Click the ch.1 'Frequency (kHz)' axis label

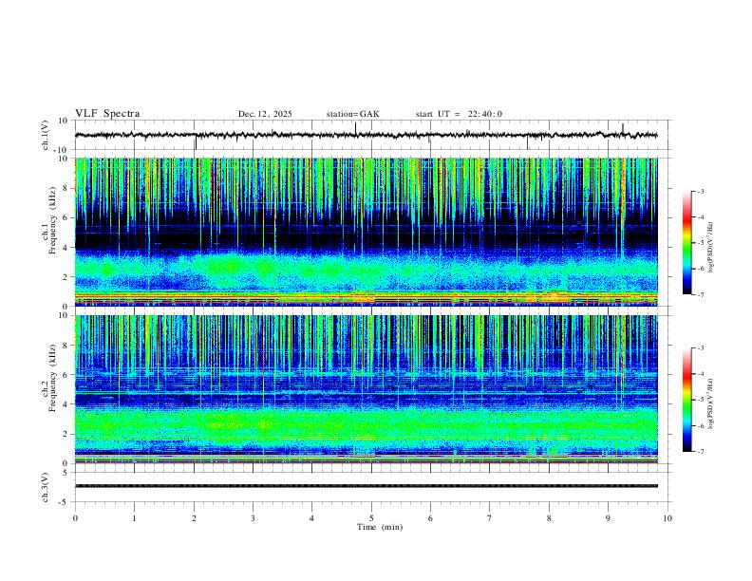click(x=52, y=221)
